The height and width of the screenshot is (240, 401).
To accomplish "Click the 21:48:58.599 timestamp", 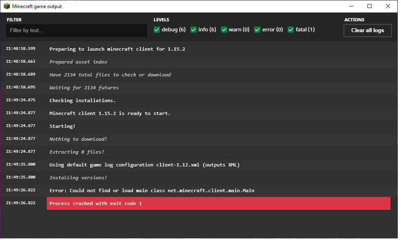I will point(21,48).
